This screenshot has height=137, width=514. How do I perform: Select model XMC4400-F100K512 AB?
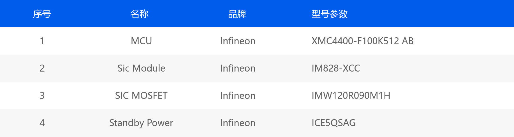[x=362, y=41]
